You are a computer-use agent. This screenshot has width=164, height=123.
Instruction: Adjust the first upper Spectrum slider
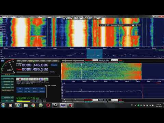point(67,62)
